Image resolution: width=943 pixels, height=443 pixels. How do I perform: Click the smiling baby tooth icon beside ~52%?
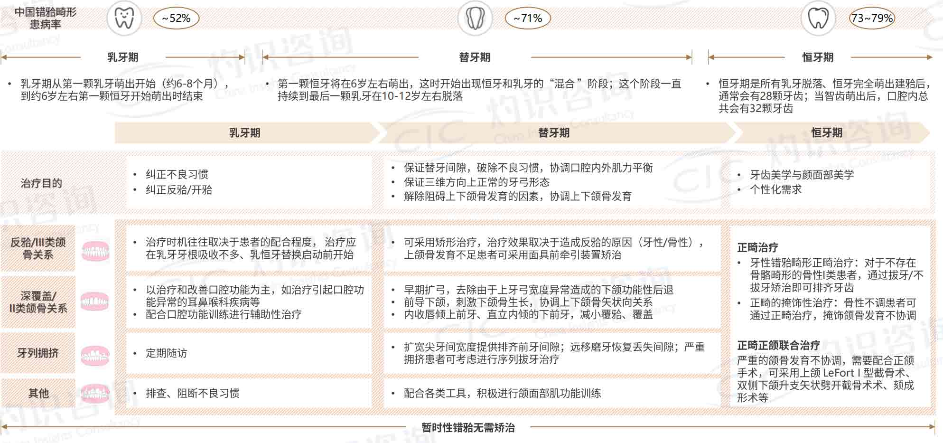pyautogui.click(x=124, y=18)
